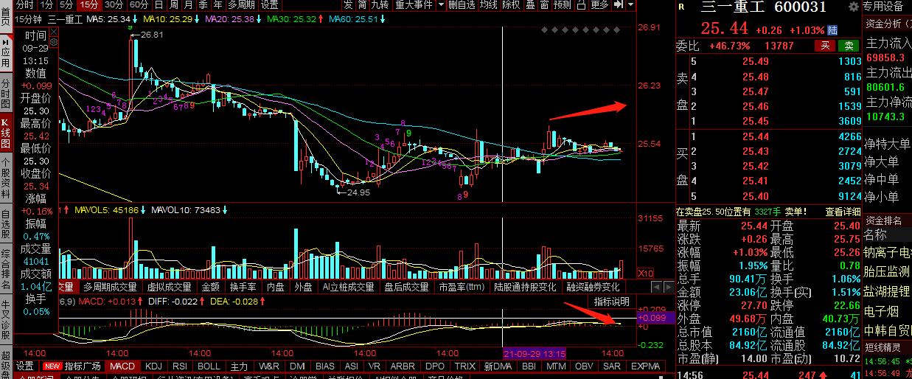Open 电子烟 in 资金排名 list
912x379 pixels.
[882, 311]
